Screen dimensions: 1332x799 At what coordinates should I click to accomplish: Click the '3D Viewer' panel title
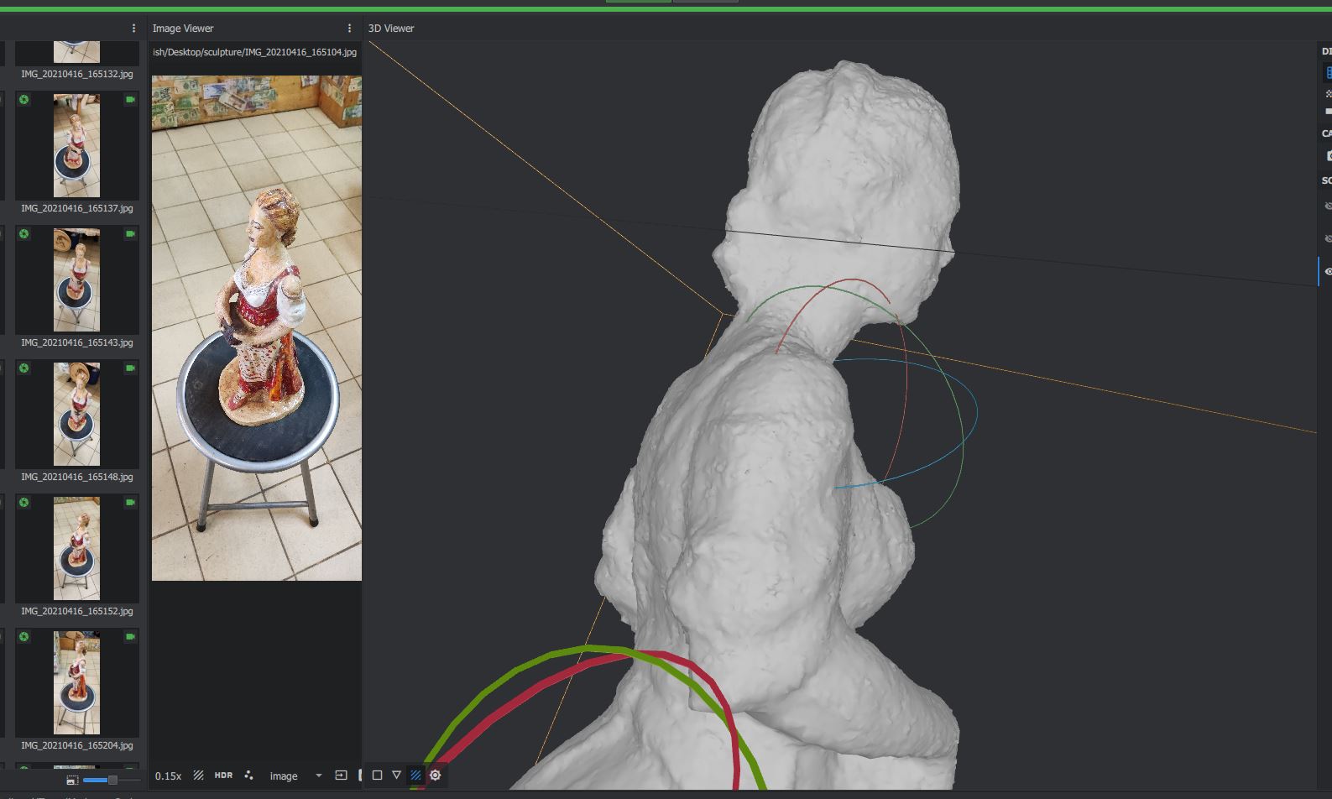(391, 29)
